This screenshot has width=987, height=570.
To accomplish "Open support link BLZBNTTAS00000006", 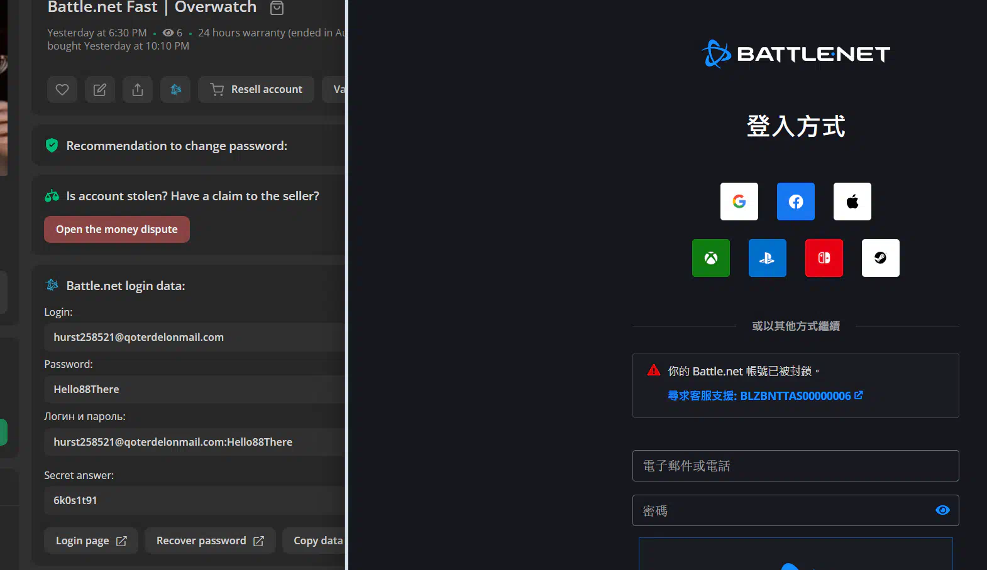I will [765, 395].
